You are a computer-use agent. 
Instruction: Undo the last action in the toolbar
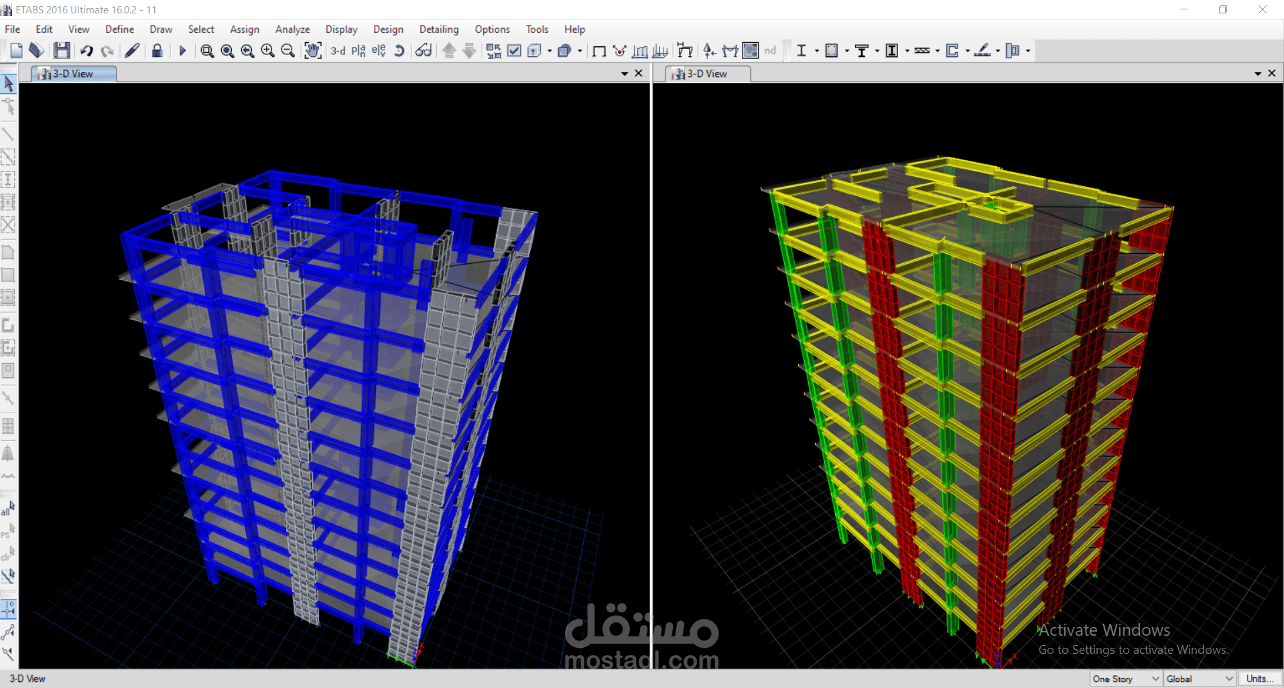pyautogui.click(x=86, y=50)
